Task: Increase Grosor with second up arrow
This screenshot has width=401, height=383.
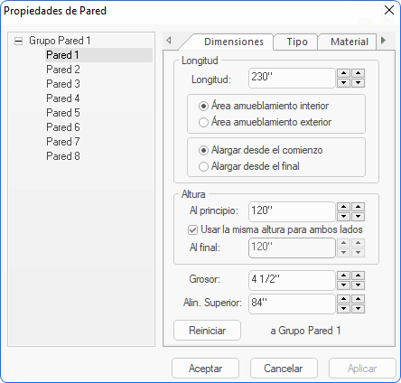Action: click(358, 276)
